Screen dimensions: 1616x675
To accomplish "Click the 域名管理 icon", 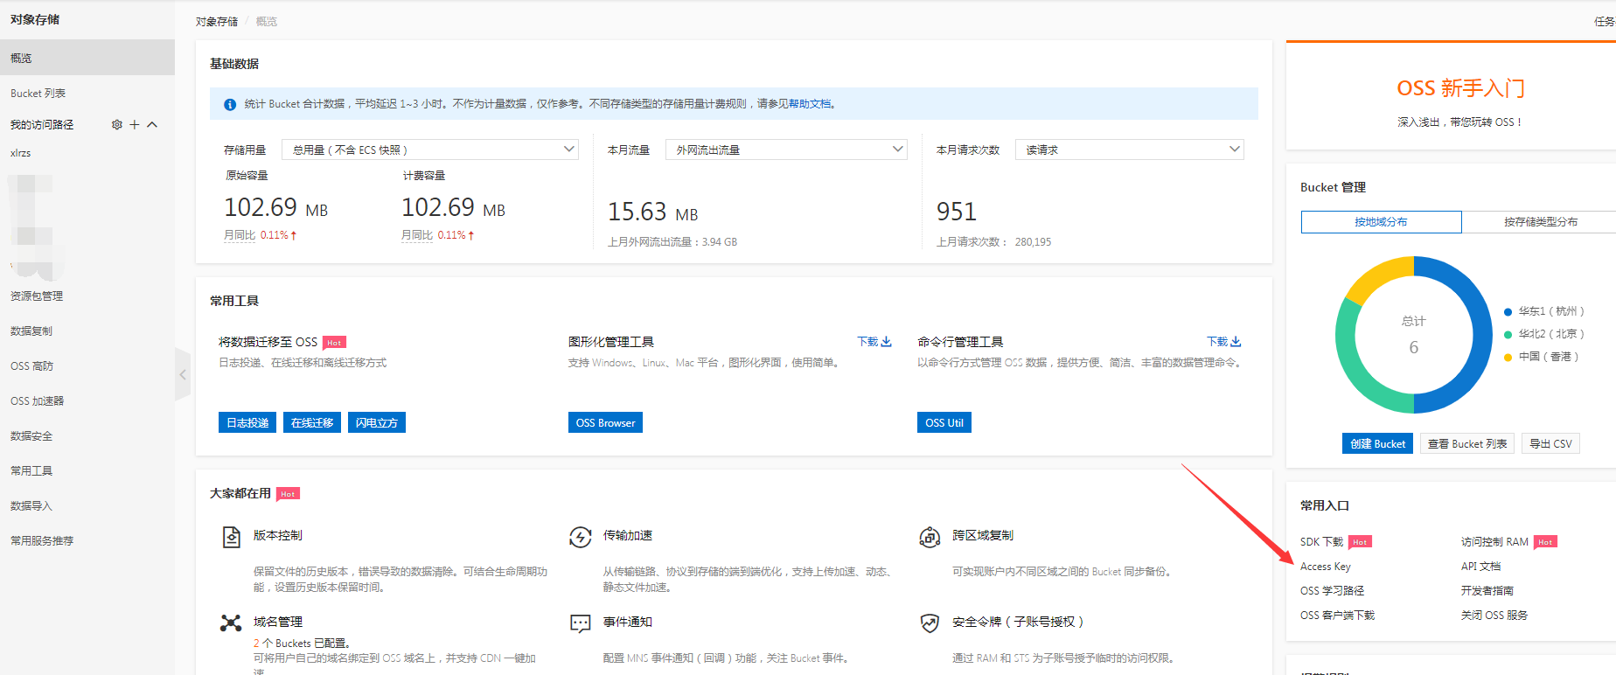I will coord(231,623).
